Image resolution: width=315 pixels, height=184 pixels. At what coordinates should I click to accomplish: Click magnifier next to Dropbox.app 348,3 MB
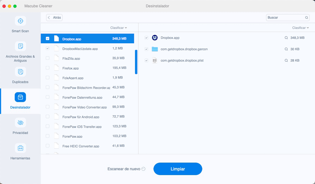click(286, 38)
